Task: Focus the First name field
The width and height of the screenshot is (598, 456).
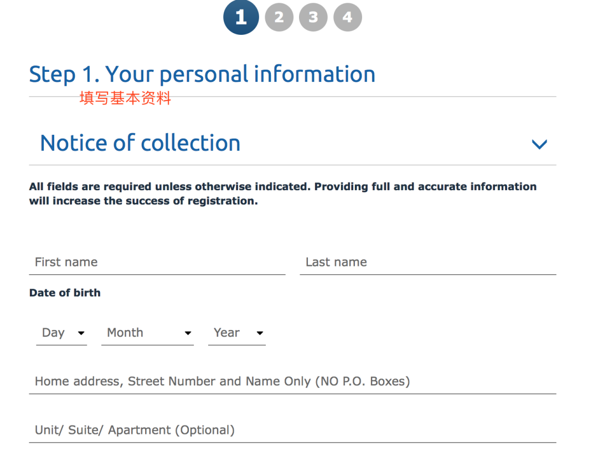Action: 157,263
